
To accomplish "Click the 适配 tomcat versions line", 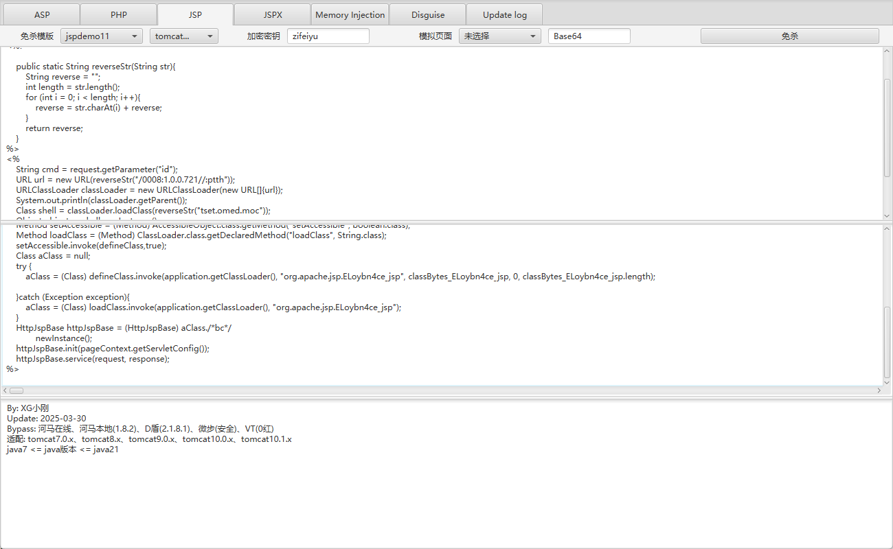I will (149, 439).
